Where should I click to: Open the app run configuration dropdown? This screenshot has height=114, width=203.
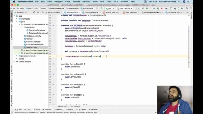[x=110, y=9]
